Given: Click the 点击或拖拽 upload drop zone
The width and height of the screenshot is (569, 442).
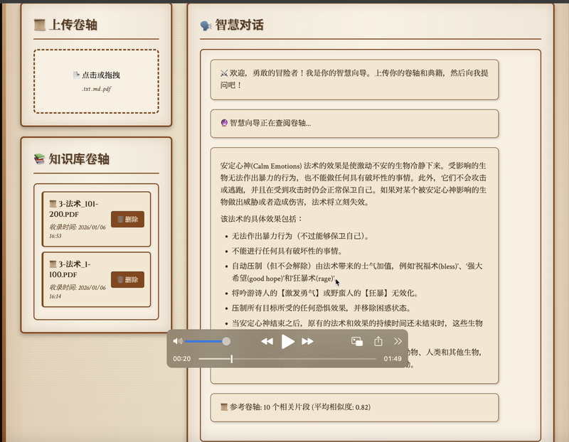Looking at the screenshot, I should coord(96,81).
